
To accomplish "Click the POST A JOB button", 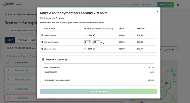I will tap(166, 5).
